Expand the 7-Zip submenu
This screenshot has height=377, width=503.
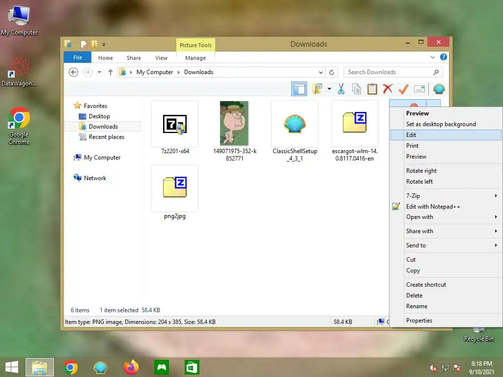pos(446,195)
